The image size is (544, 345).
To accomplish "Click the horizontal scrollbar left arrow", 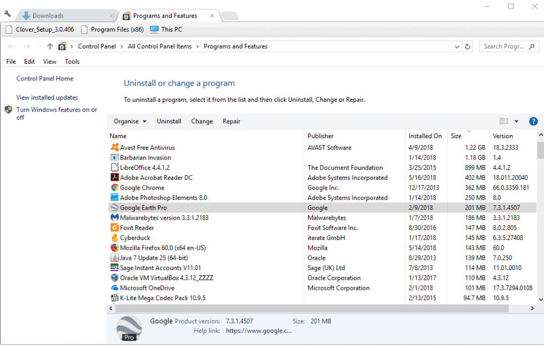I will click(x=111, y=308).
